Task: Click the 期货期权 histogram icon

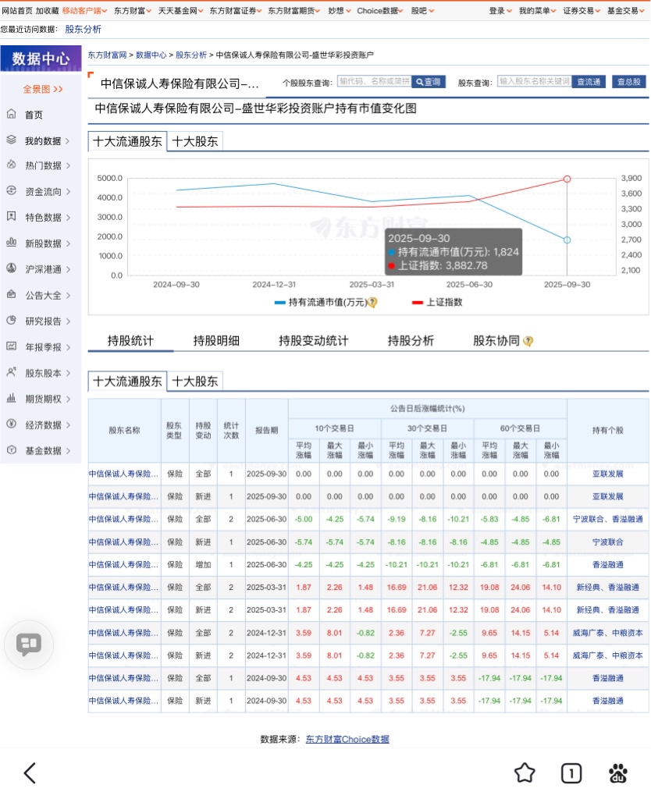Action: [x=11, y=398]
